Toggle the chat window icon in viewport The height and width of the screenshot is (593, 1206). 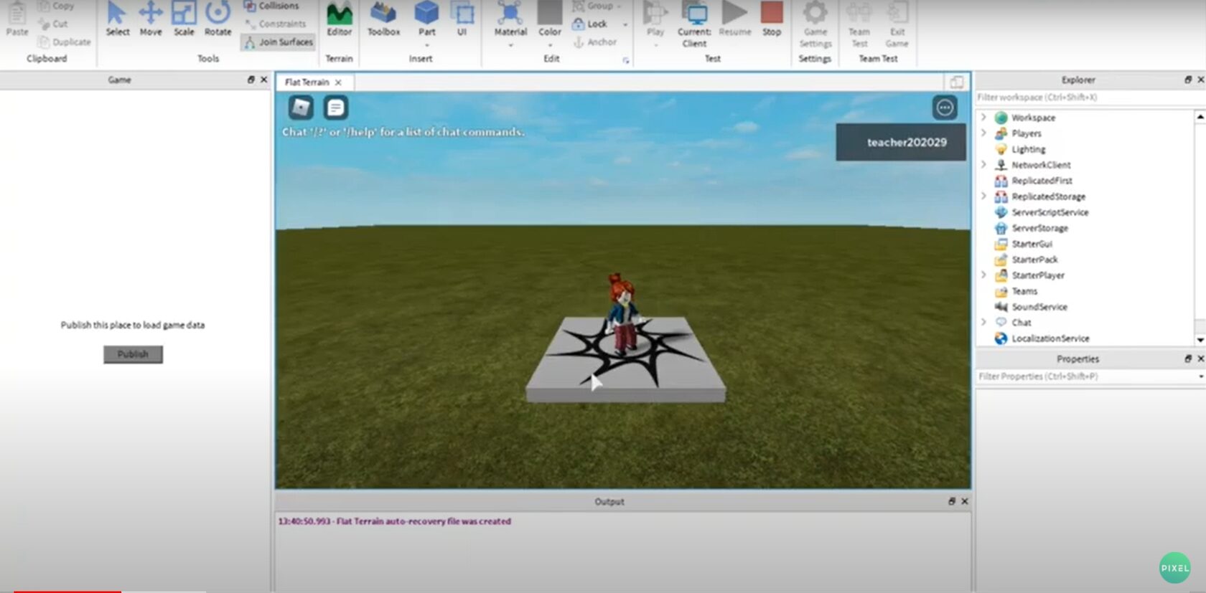tap(335, 108)
